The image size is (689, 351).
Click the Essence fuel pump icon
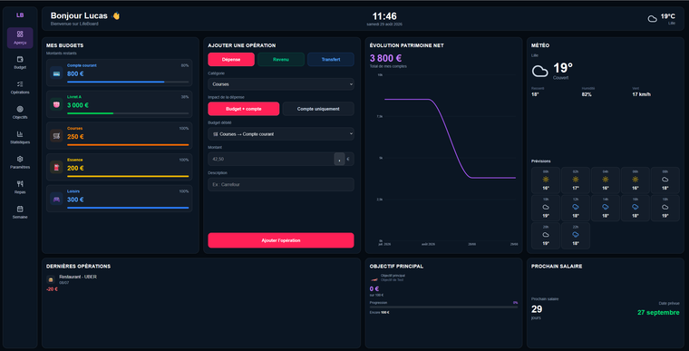tap(56, 168)
